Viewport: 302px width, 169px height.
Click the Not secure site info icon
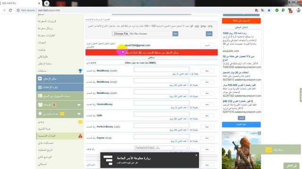(x=18, y=10)
